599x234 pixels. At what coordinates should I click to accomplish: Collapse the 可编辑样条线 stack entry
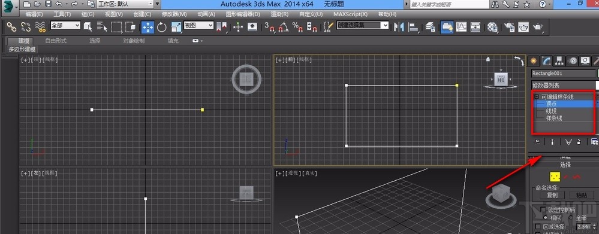coord(537,97)
